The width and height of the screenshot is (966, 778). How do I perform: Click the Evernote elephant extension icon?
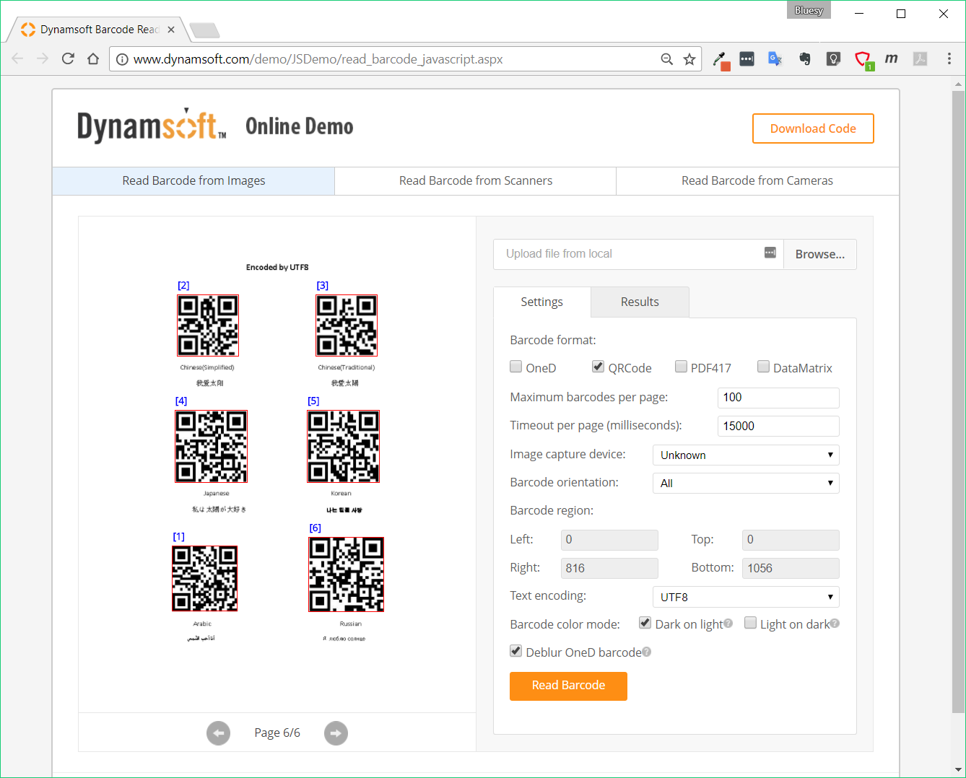point(804,59)
